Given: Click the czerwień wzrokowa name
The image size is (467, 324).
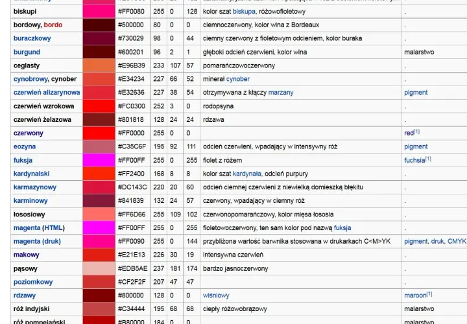Looking at the screenshot, I should click(44, 106).
